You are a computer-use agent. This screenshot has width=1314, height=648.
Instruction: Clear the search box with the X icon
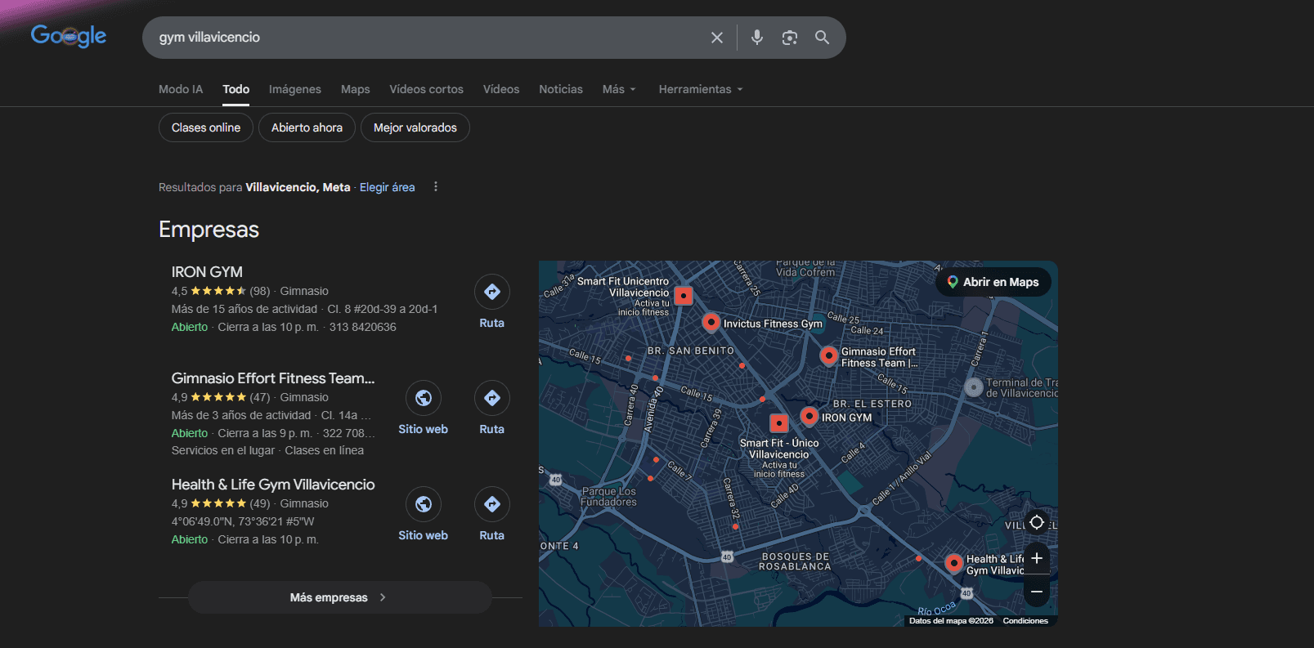click(717, 38)
